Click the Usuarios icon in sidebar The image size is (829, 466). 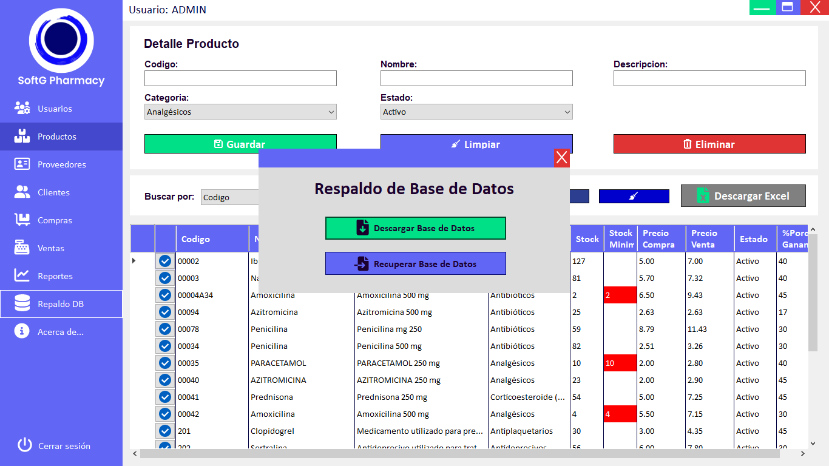pyautogui.click(x=22, y=109)
